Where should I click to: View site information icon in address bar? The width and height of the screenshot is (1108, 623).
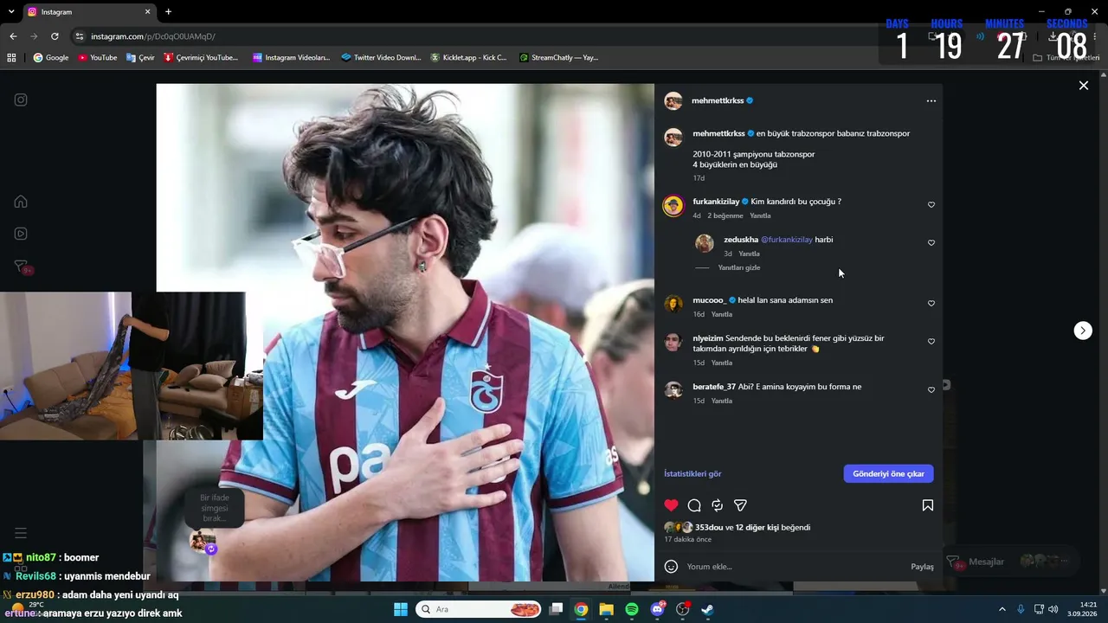pyautogui.click(x=80, y=36)
